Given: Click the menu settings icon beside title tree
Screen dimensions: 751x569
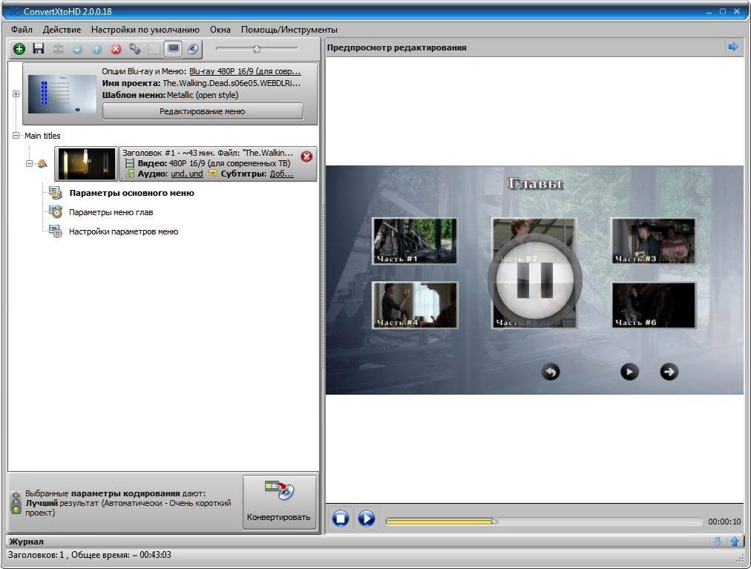Looking at the screenshot, I should pyautogui.click(x=42, y=164).
